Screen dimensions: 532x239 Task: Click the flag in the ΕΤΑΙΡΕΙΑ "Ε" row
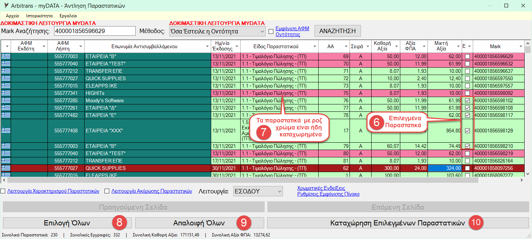tap(6, 115)
